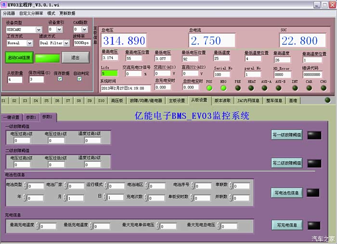Click the HEAT status indicator LED
Image resolution: width=337 pixels, height=244 pixels.
pos(252,88)
